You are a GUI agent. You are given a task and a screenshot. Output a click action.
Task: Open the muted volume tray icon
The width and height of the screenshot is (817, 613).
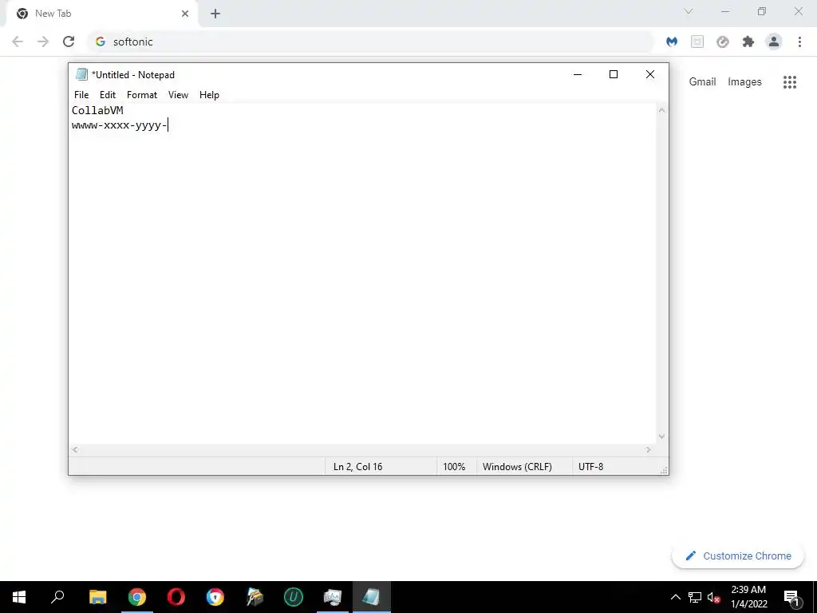click(x=714, y=597)
